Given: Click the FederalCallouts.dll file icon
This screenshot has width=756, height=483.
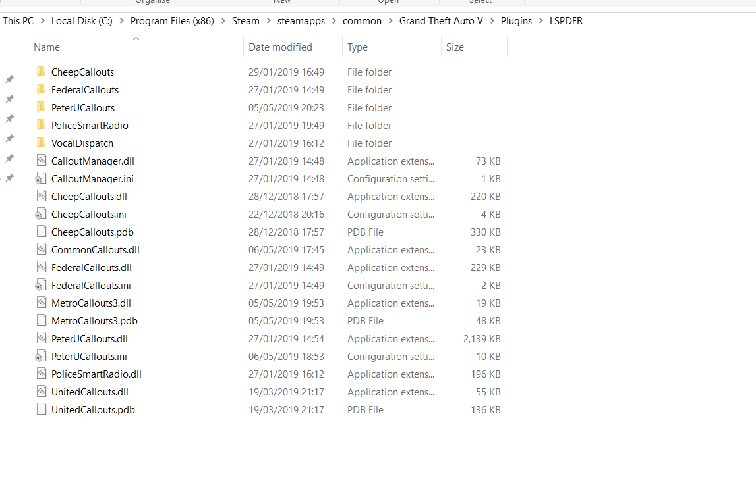Looking at the screenshot, I should [42, 267].
